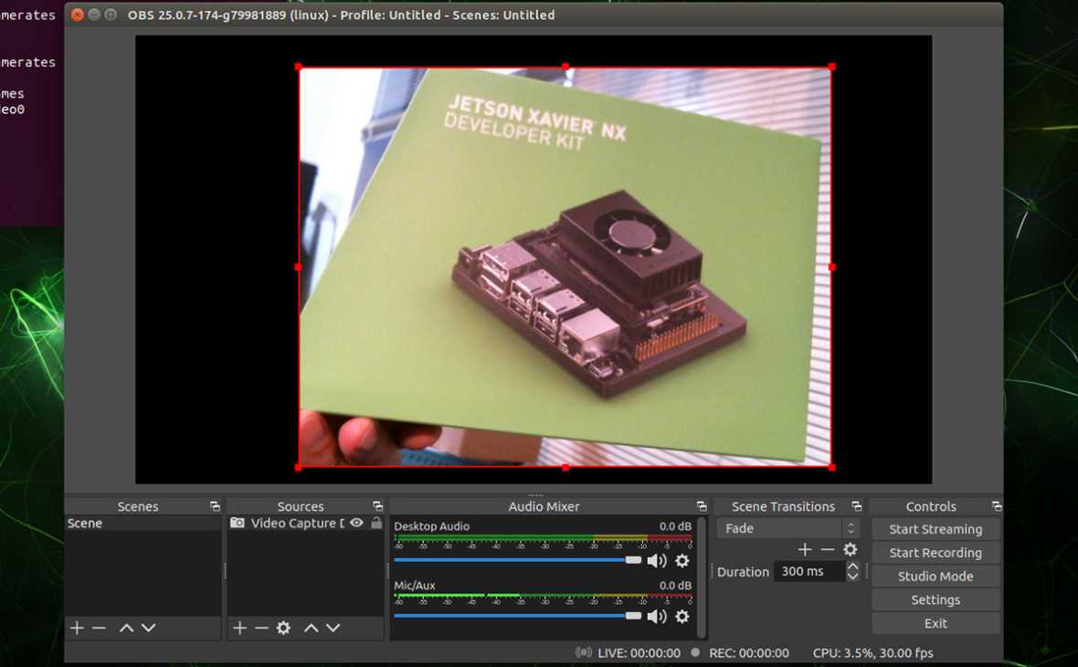Click the Desktop Audio '0.0 dB' value
Image resolution: width=1078 pixels, height=667 pixels.
point(674,526)
